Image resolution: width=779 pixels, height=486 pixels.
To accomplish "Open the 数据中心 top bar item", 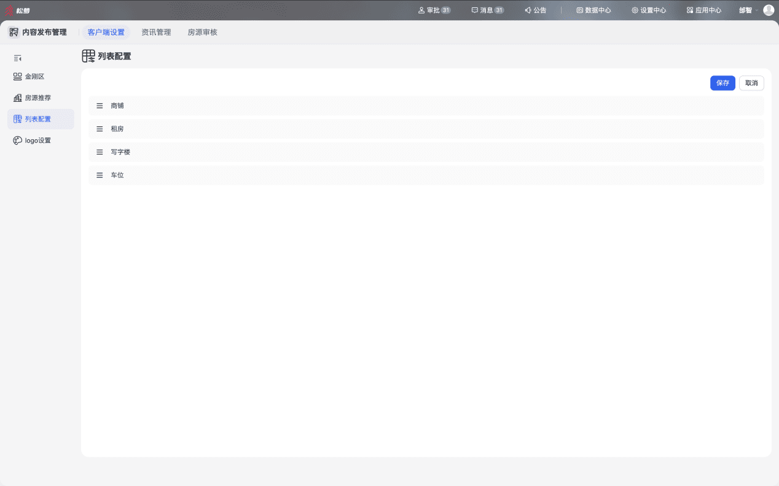I will coord(593,10).
